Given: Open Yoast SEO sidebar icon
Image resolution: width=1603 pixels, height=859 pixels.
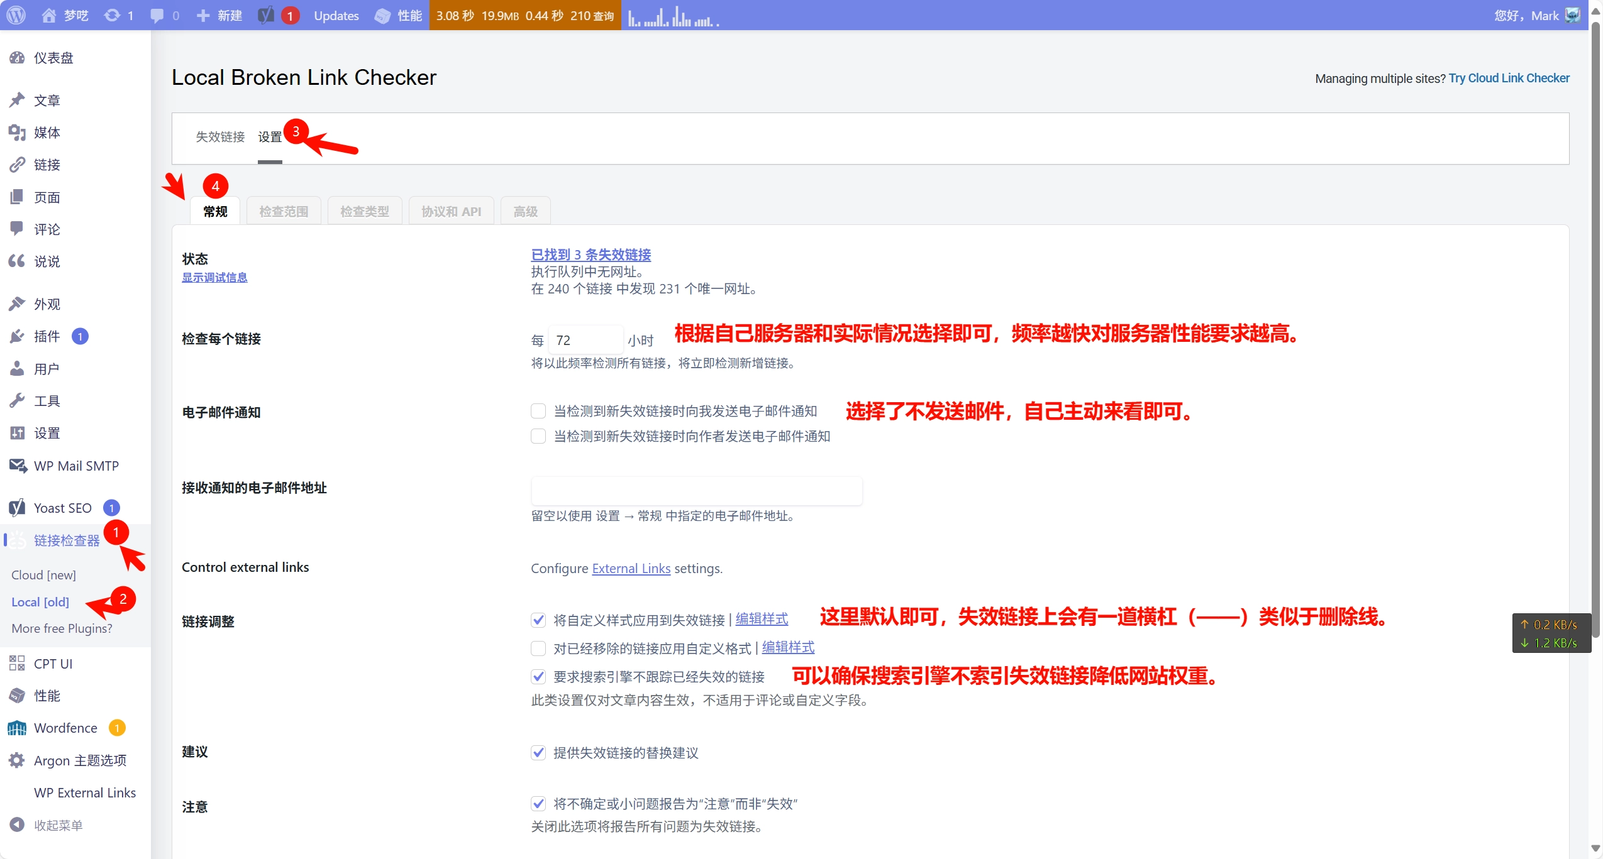Looking at the screenshot, I should click(x=17, y=507).
